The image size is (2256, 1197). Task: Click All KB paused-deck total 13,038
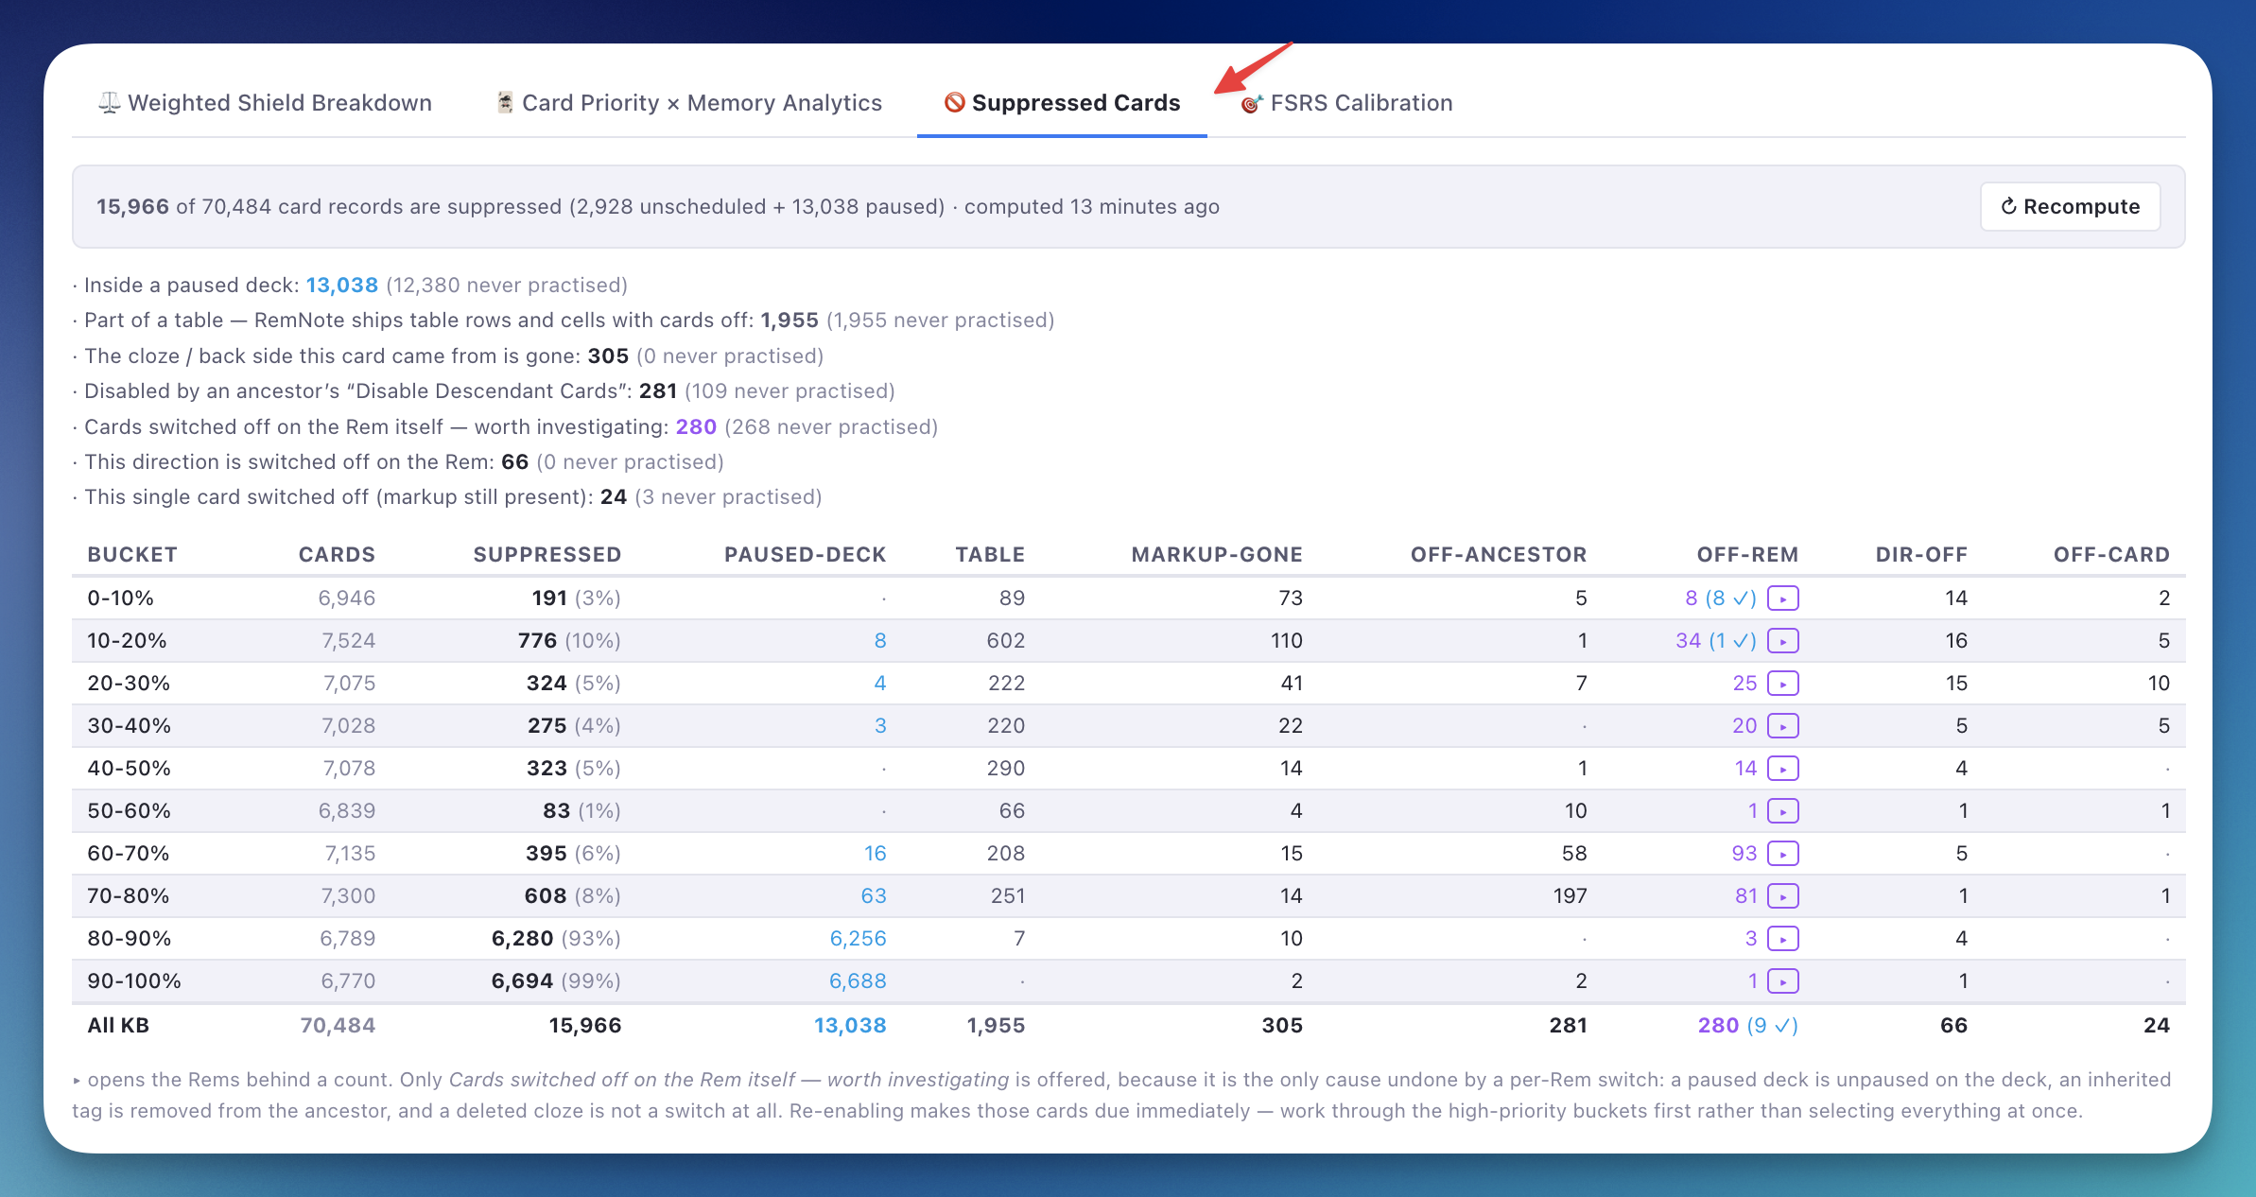point(850,1026)
